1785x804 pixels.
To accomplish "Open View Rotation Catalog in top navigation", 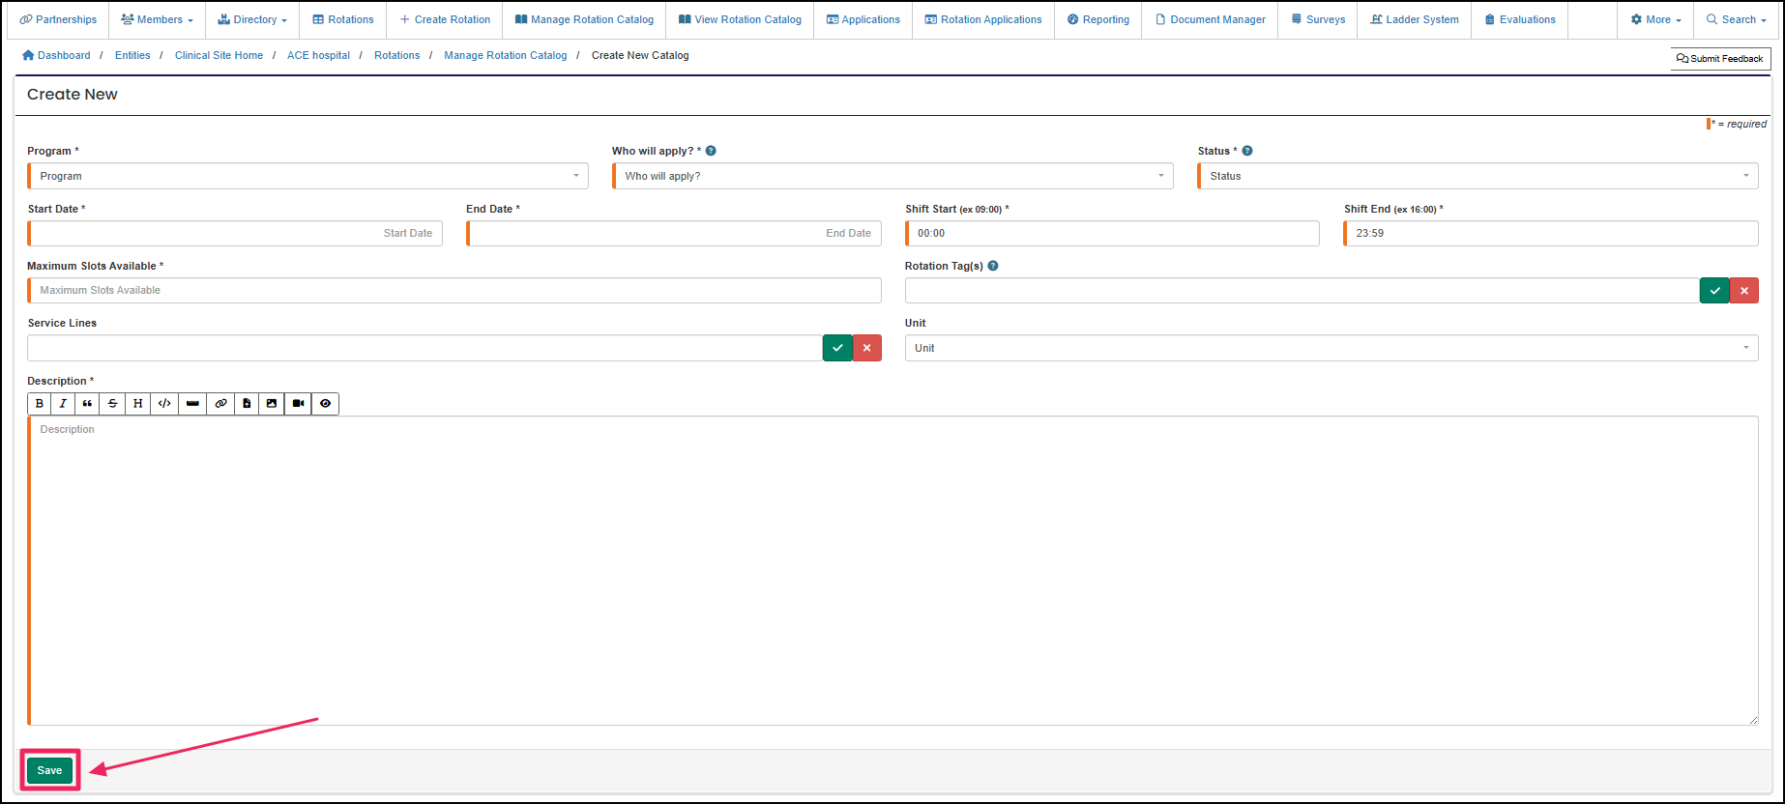I will (740, 19).
